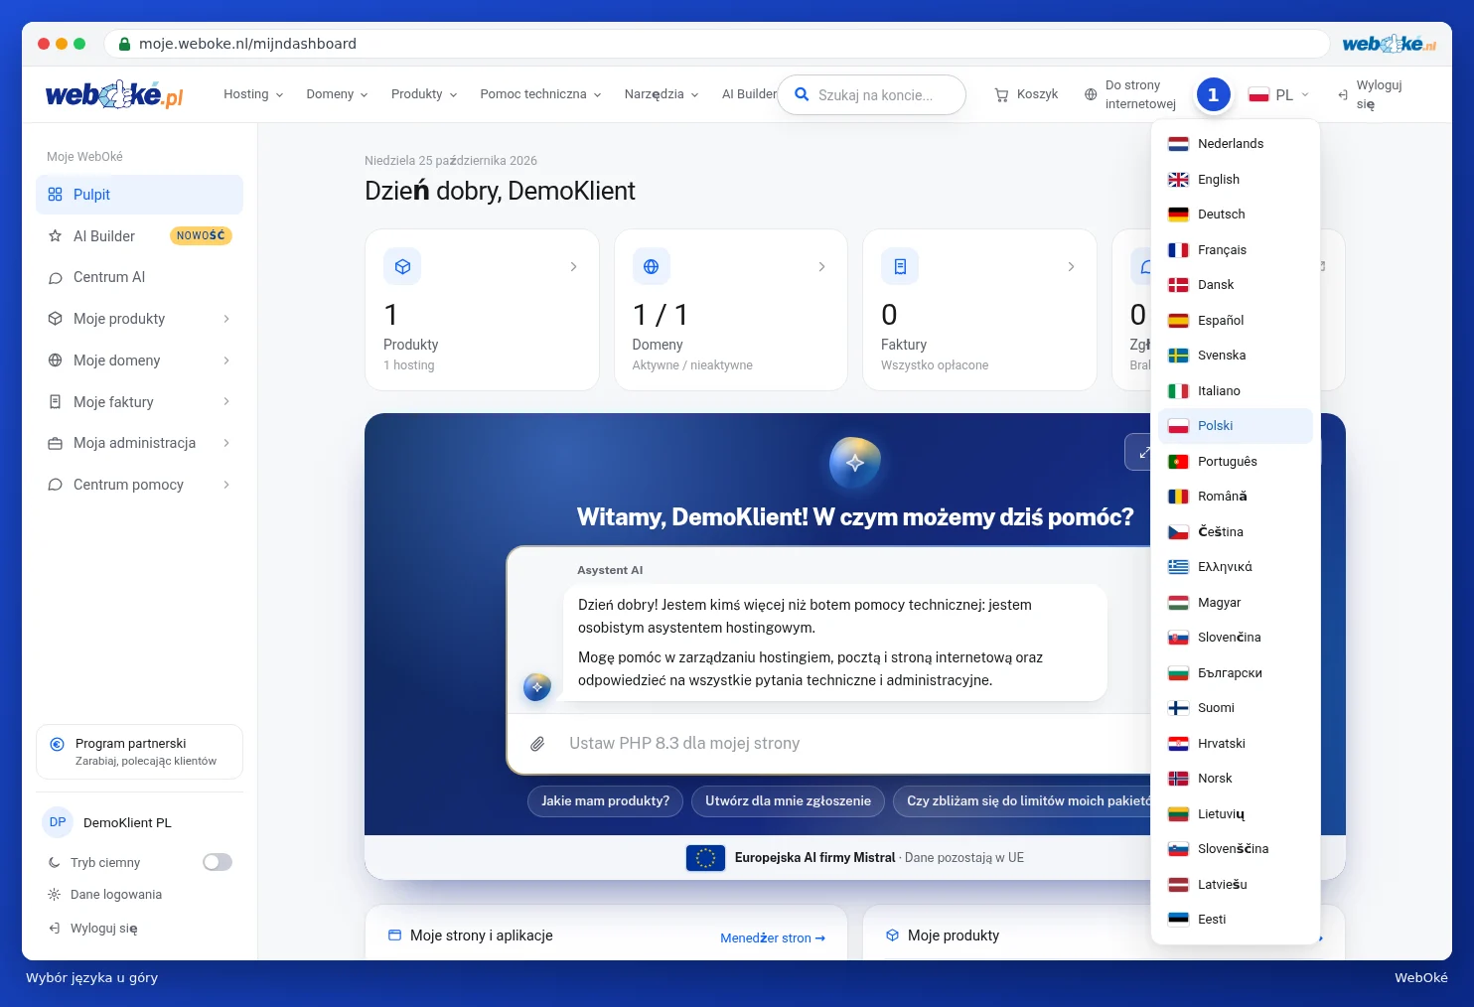Open the Koszyk cart icon
1474x1007 pixels.
pyautogui.click(x=1001, y=94)
